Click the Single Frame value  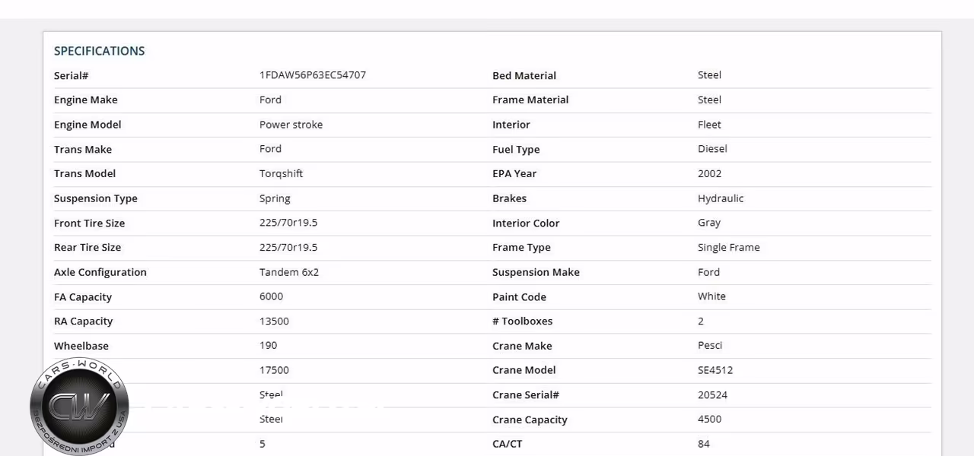pyautogui.click(x=728, y=248)
